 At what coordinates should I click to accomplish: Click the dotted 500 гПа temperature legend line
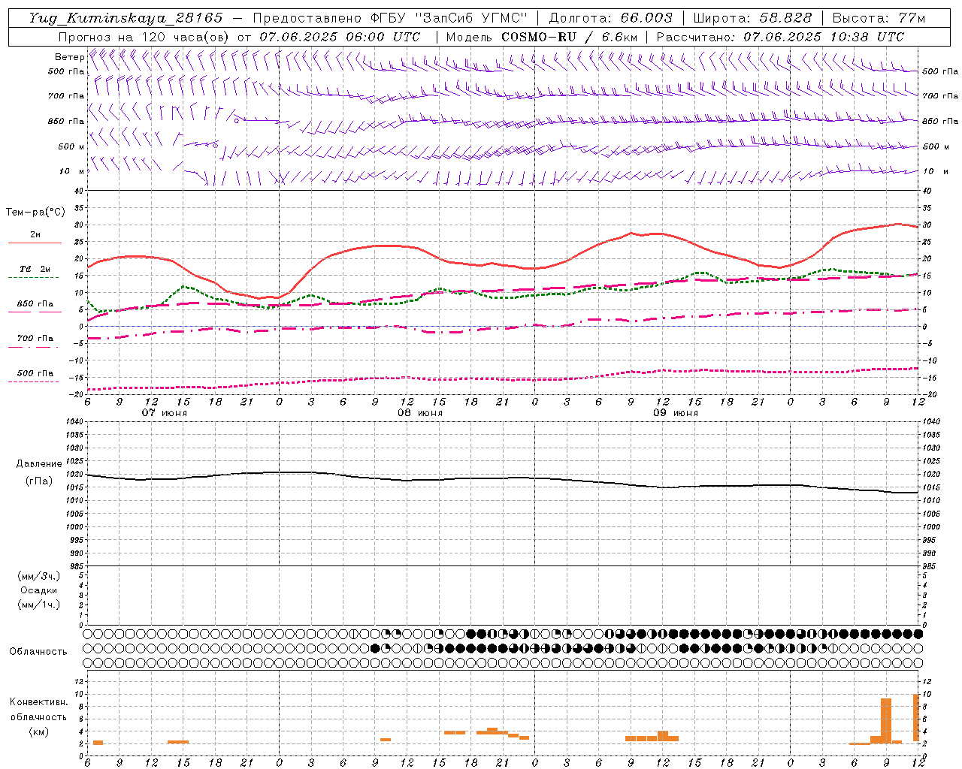33,381
